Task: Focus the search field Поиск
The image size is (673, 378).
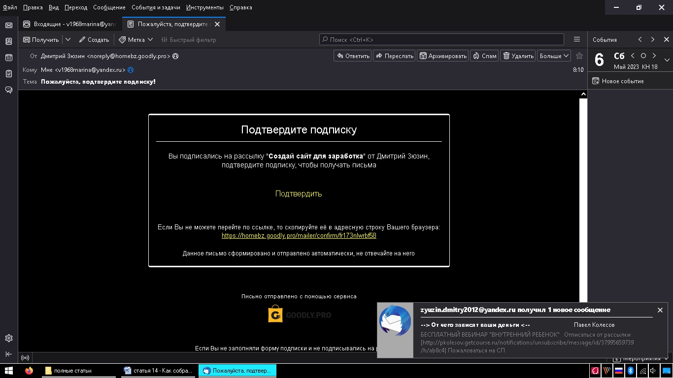Action: (x=441, y=39)
